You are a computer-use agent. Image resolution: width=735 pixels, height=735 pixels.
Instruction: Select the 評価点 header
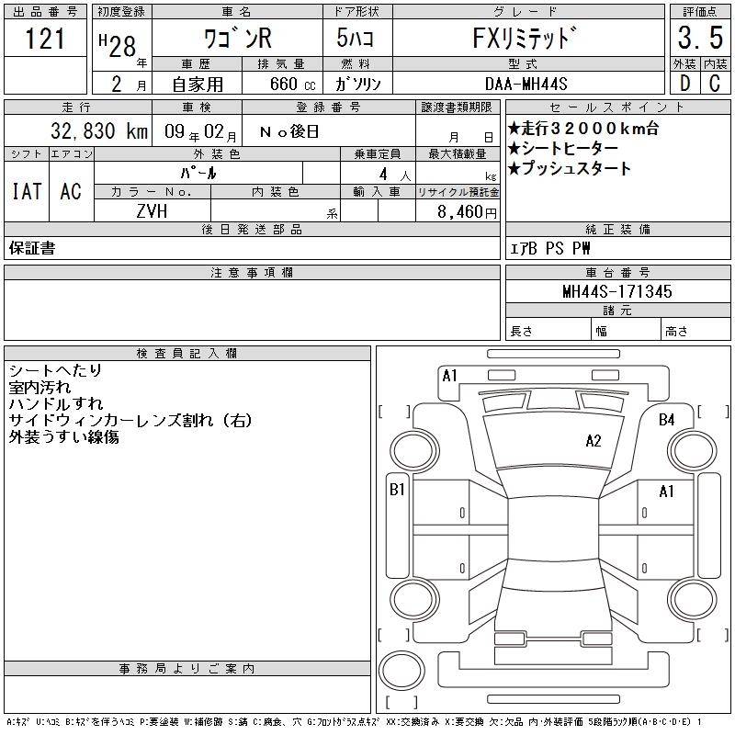click(700, 12)
